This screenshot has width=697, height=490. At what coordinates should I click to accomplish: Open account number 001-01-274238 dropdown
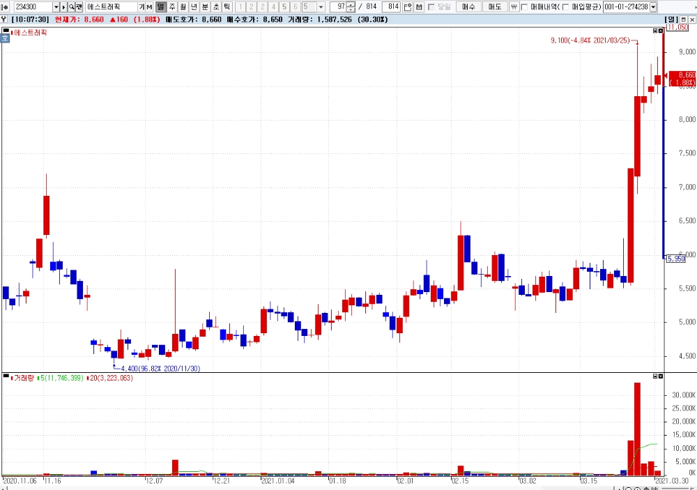pos(653,7)
